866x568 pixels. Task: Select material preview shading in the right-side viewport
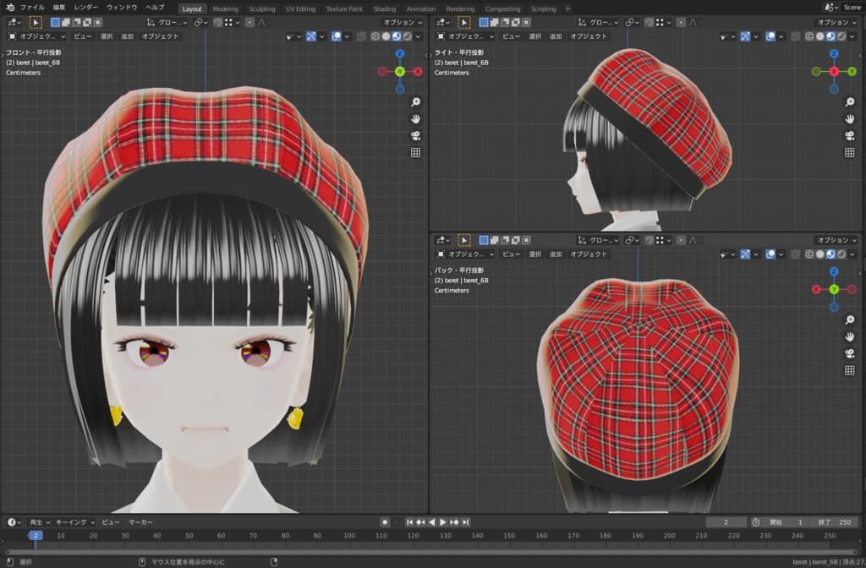pyautogui.click(x=829, y=36)
